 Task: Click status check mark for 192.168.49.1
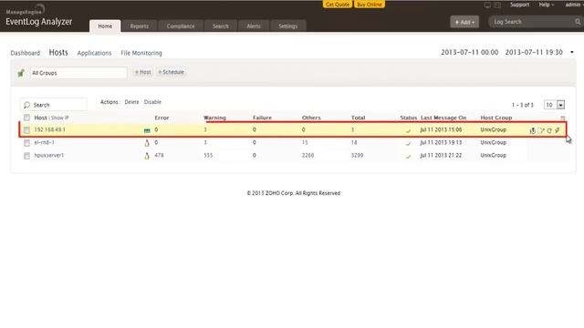point(408,130)
